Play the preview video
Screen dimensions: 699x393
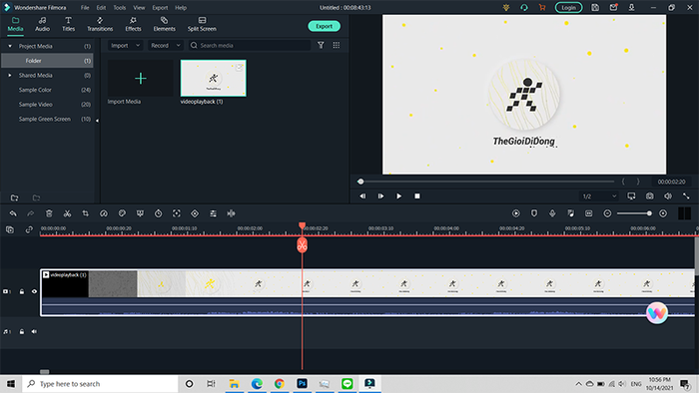(399, 196)
